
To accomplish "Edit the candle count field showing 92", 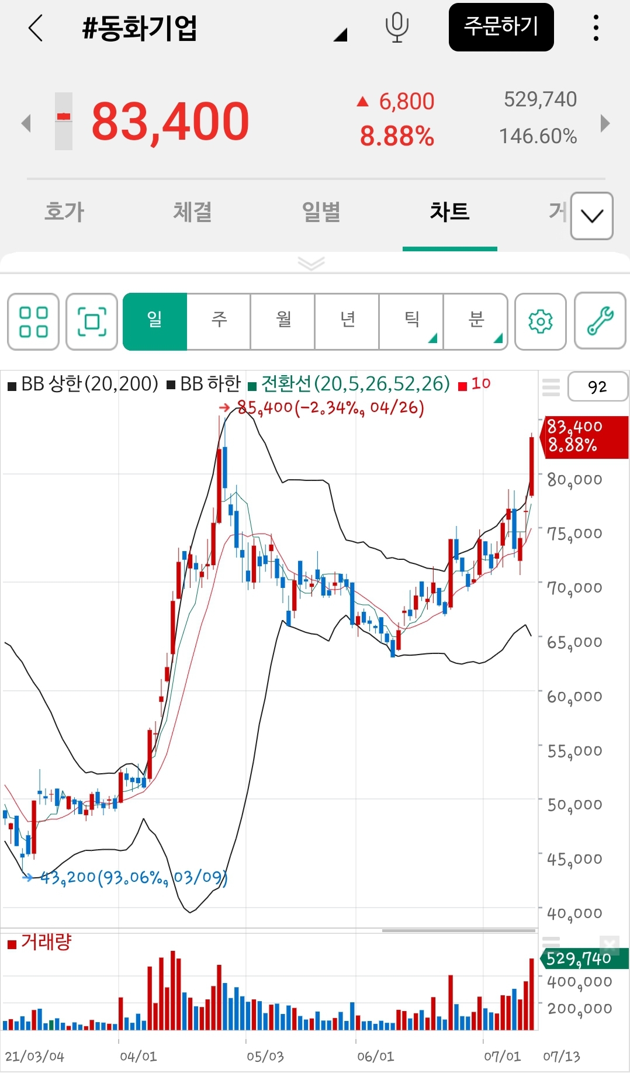I will [x=598, y=387].
